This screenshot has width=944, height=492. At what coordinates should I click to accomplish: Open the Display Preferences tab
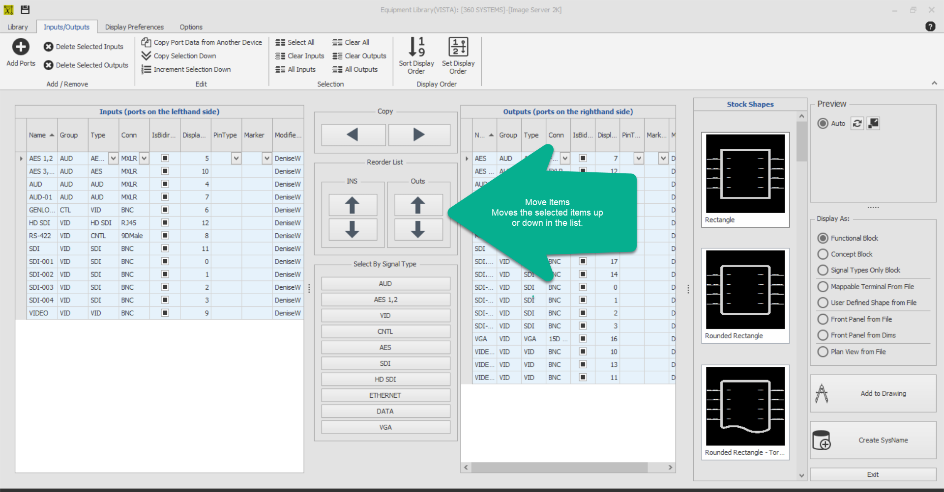[134, 27]
